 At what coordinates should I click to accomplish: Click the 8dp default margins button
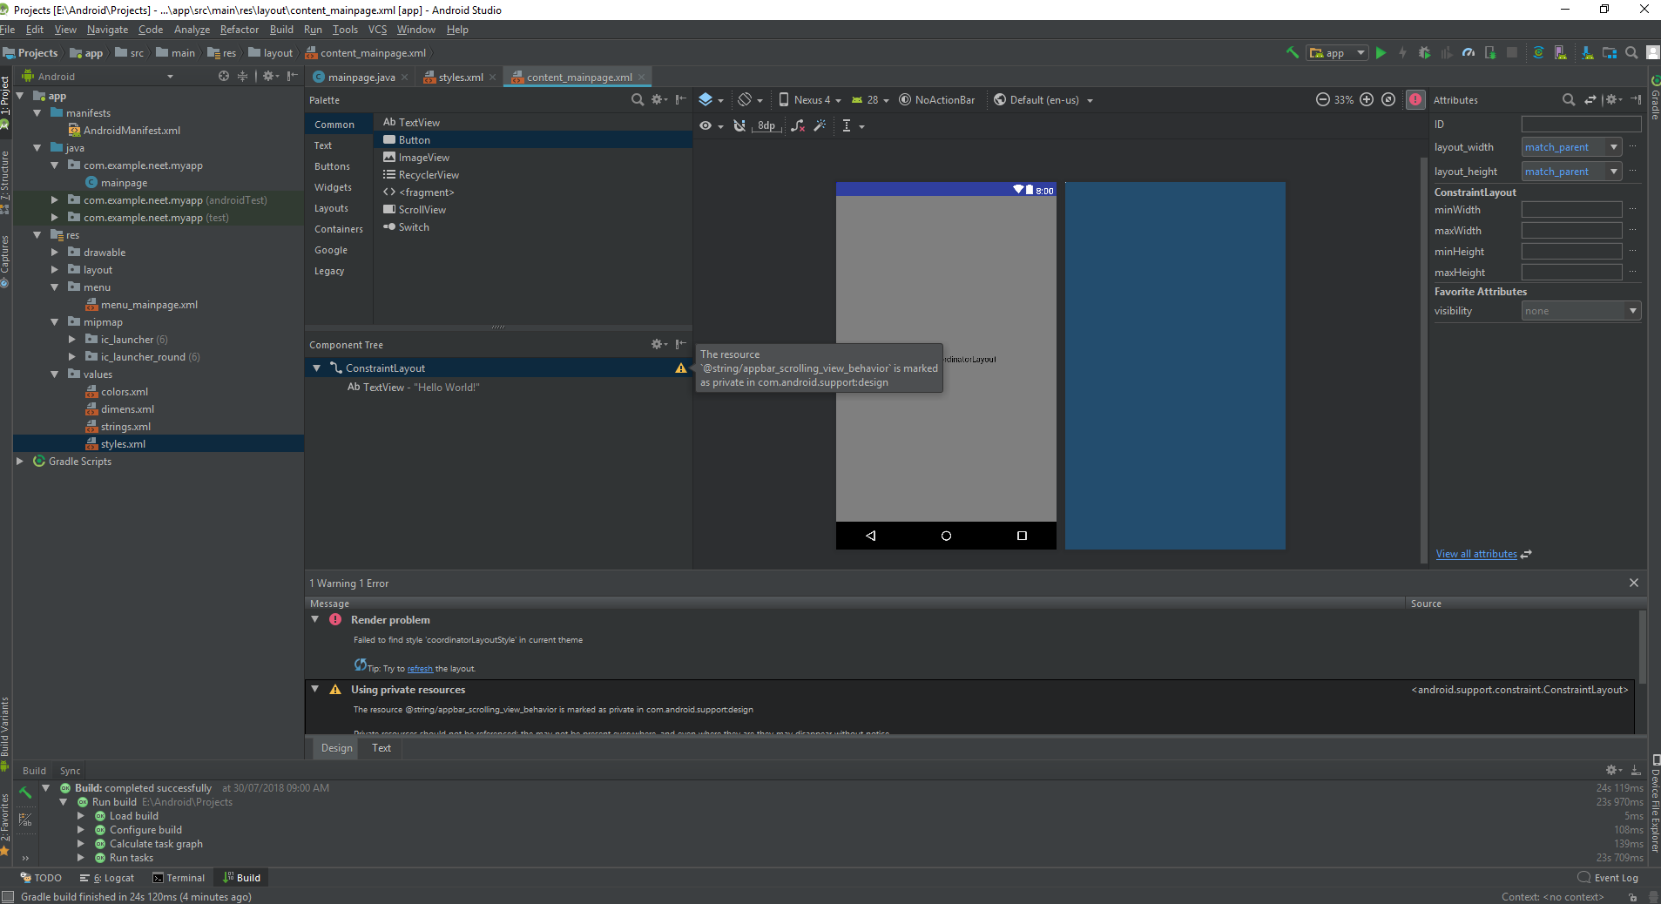(767, 126)
